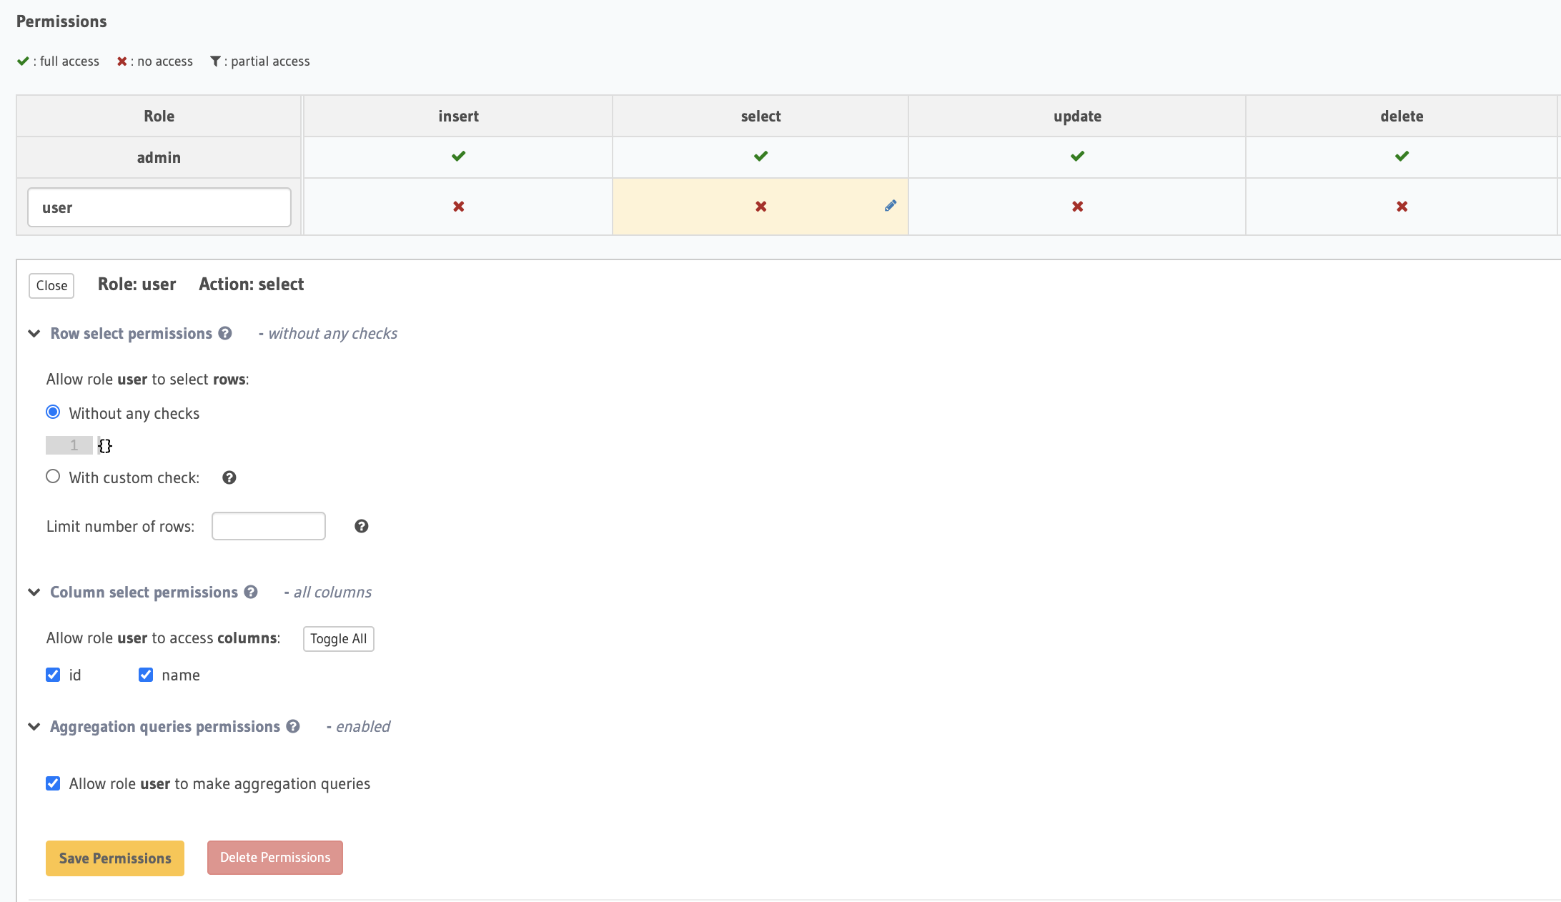The width and height of the screenshot is (1561, 902).
Task: Uncheck the name column checkbox
Action: pyautogui.click(x=146, y=675)
